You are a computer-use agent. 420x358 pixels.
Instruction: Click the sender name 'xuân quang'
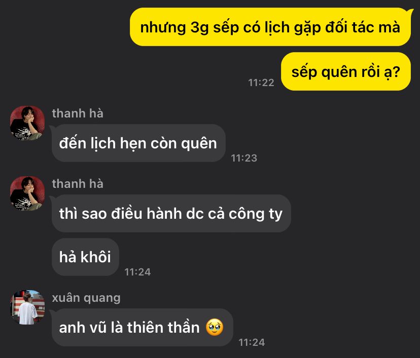[86, 298]
